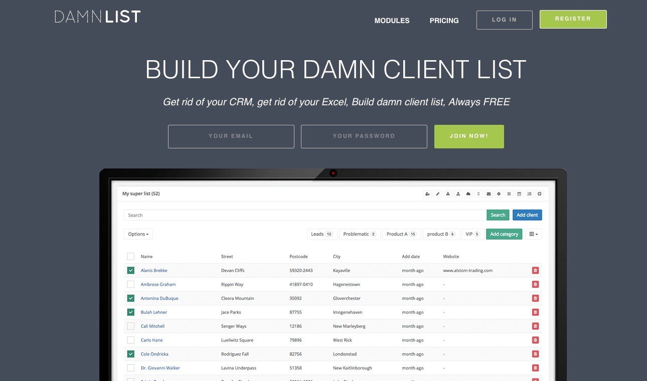
Task: Open the calendar icon in the toolbar
Action: (519, 194)
